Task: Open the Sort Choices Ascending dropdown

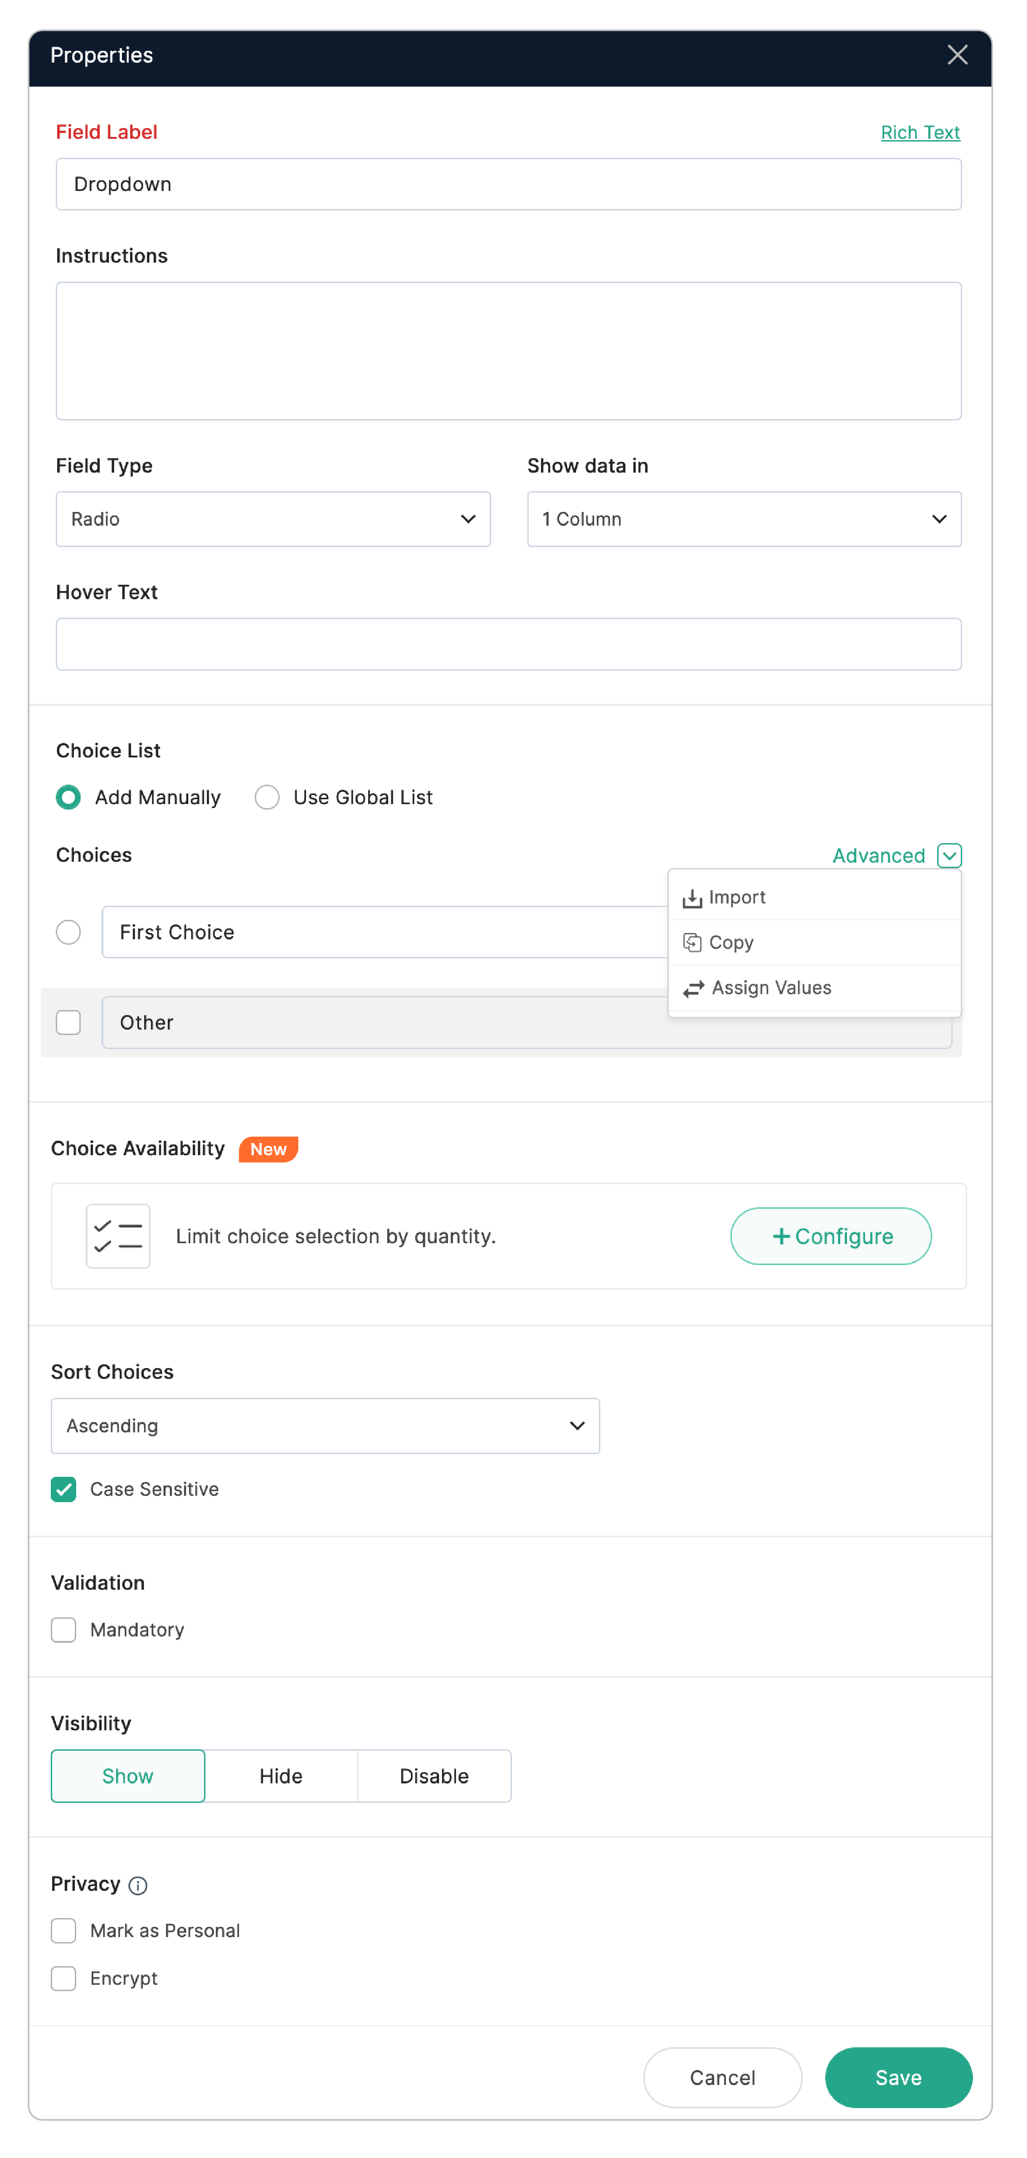Action: [x=325, y=1426]
